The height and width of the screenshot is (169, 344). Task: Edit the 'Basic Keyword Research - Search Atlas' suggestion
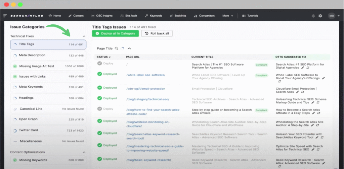[x=324, y=163]
